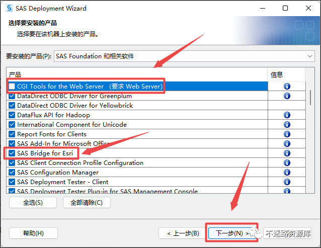Open info for DataDirect ODBC Driver for Greenplum
The width and height of the screenshot is (321, 248).
tap(287, 96)
